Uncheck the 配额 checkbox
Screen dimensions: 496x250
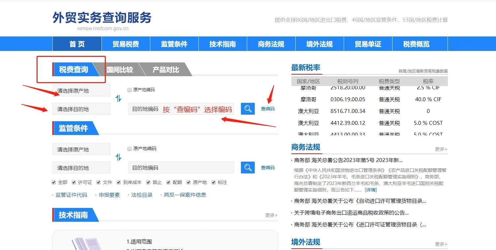click(x=168, y=182)
